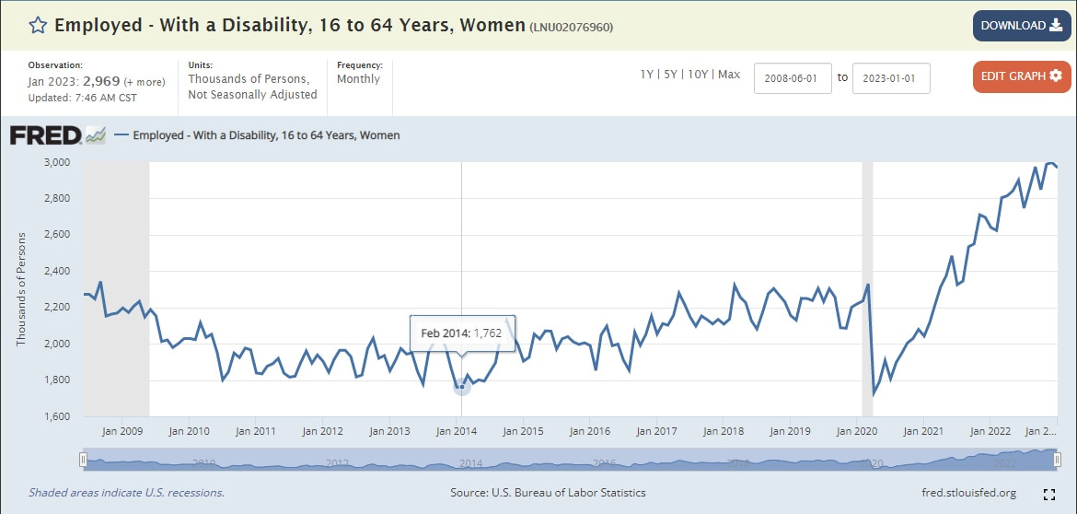Click the end date field 2023-01-01

click(891, 77)
